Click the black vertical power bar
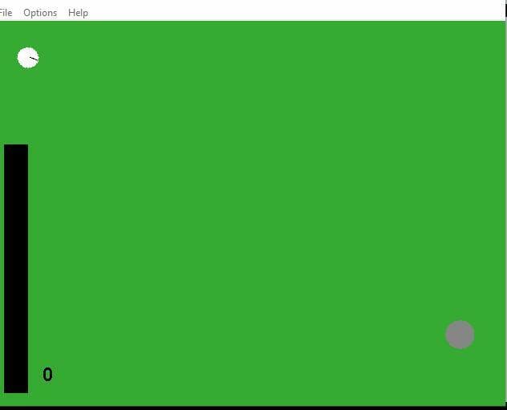Screen dimensions: 507x410 [16, 269]
